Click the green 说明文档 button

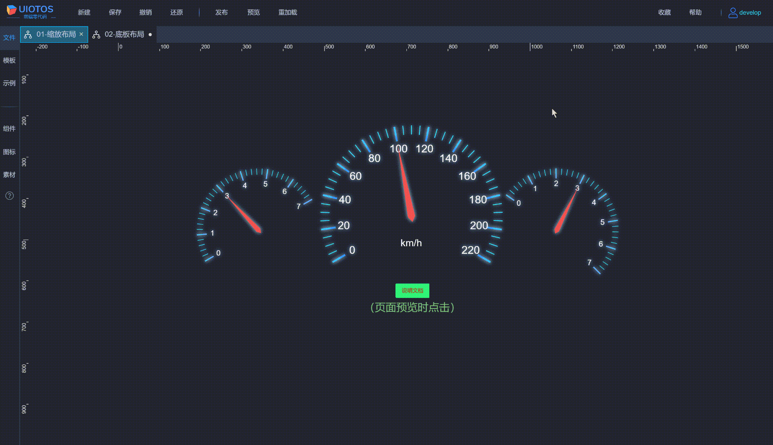(412, 291)
